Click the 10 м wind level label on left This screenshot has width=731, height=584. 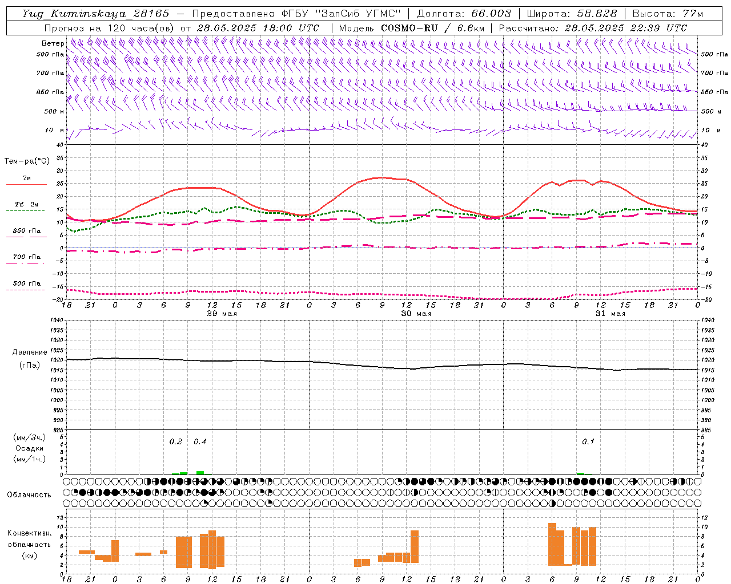point(54,130)
